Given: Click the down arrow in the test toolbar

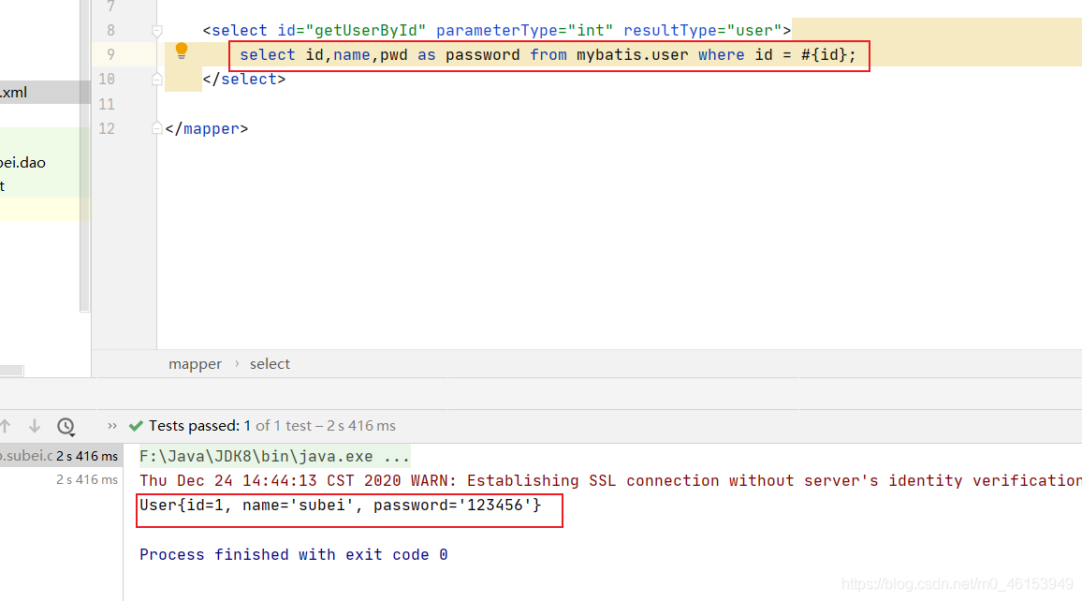Looking at the screenshot, I should (35, 426).
